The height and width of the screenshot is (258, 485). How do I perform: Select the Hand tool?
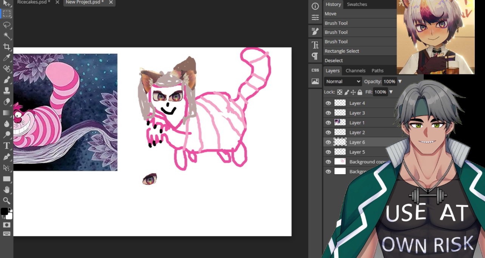(x=6, y=189)
